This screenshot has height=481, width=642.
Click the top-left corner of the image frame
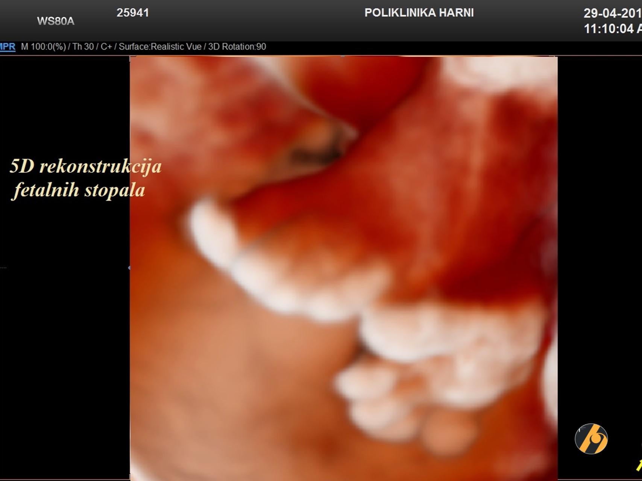click(130, 57)
